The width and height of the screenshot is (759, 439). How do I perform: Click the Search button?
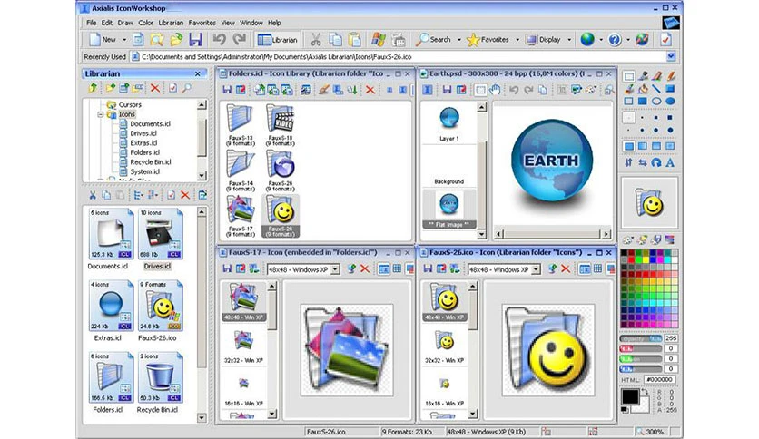[435, 40]
